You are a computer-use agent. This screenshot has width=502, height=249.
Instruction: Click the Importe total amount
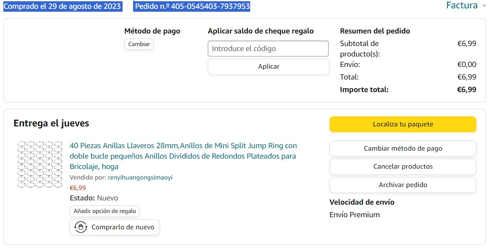click(466, 90)
